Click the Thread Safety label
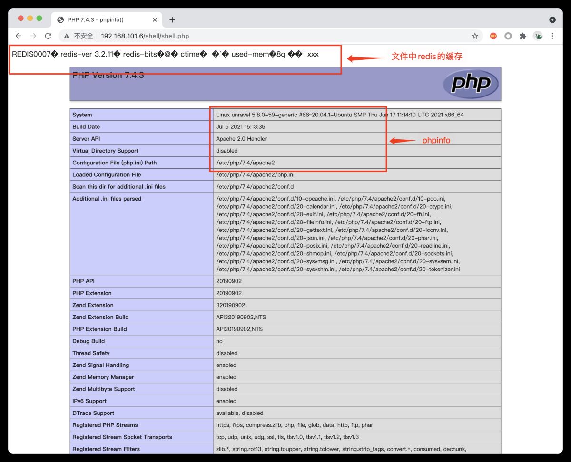The image size is (571, 462). coord(91,353)
